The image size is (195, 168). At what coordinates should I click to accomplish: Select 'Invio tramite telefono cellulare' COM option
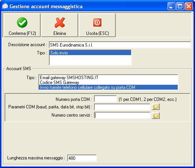[108, 87]
